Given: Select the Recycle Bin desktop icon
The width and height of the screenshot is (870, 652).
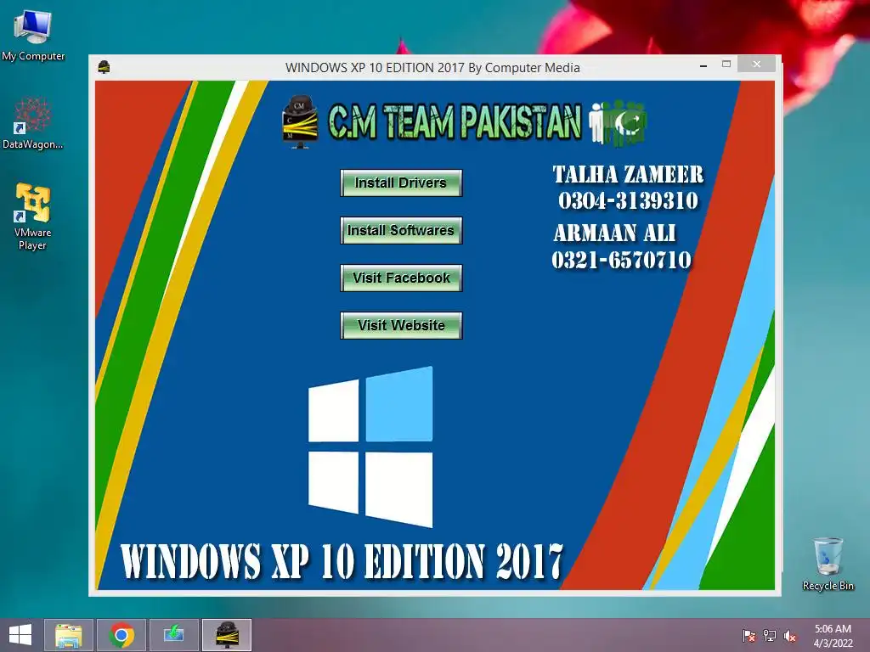Looking at the screenshot, I should pyautogui.click(x=828, y=564).
